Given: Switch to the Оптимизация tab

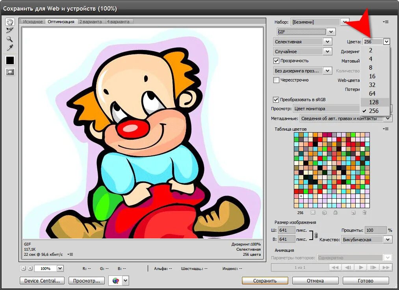Looking at the screenshot, I should [61, 22].
